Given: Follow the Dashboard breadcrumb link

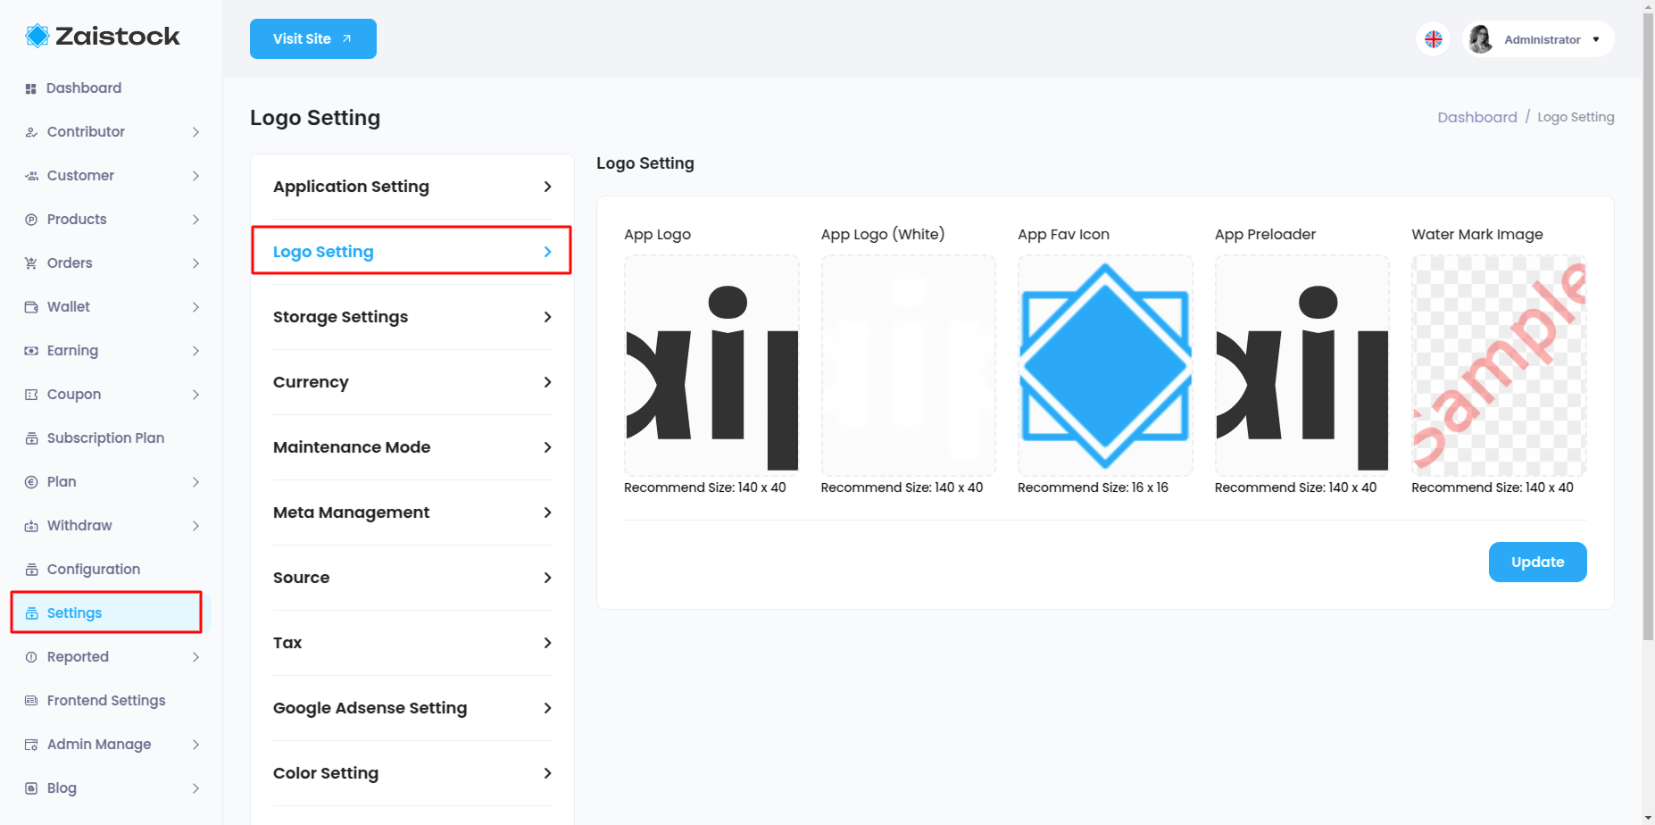Looking at the screenshot, I should (x=1476, y=117).
